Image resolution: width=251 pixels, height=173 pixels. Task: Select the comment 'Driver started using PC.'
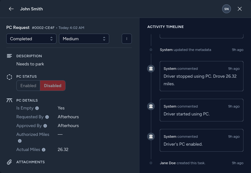[x=201, y=110]
